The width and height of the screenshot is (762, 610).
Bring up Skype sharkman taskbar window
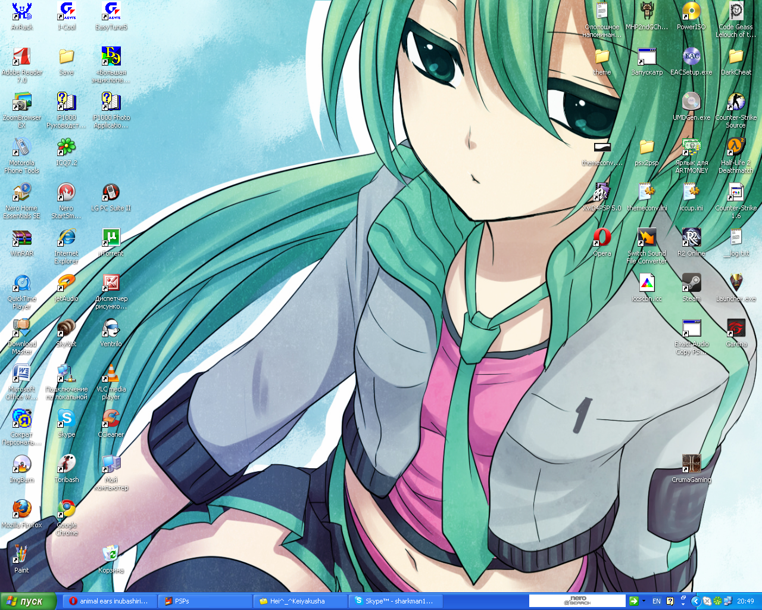(396, 601)
